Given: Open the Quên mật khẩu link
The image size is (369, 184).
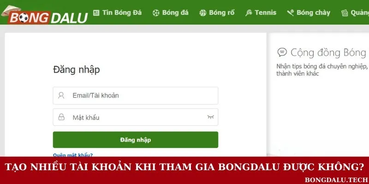Looking at the screenshot, I should pos(73,155).
